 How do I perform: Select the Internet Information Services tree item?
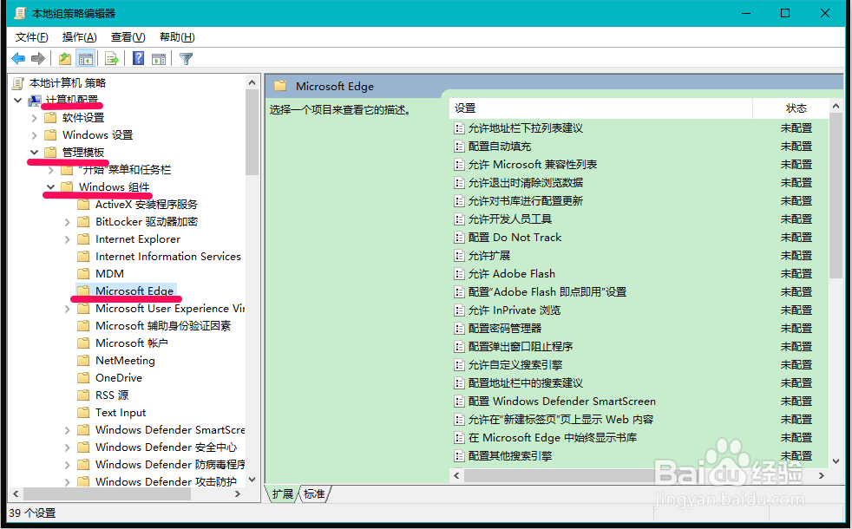[x=168, y=257]
